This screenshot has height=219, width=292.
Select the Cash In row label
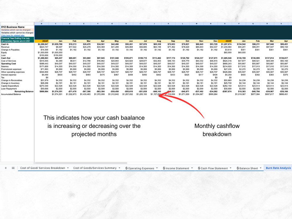point(5,44)
